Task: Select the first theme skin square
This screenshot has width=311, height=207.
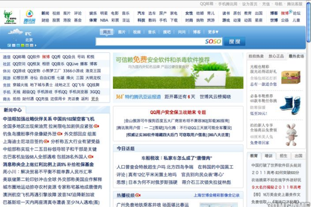Action: (x=9, y=46)
